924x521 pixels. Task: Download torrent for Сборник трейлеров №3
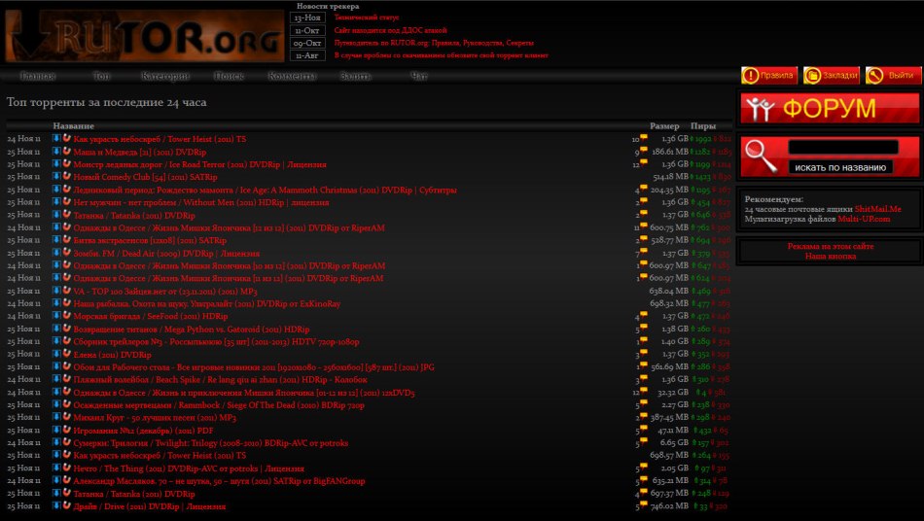pos(56,341)
